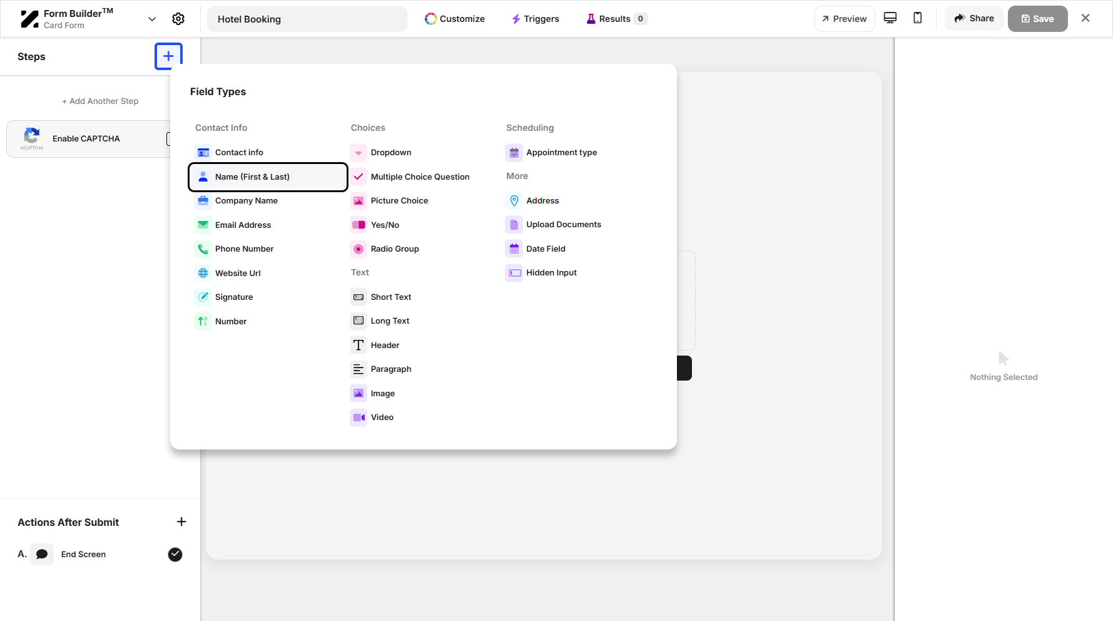Click the Image field icon
Screen dimensions: 1113x621
[x=358, y=393]
